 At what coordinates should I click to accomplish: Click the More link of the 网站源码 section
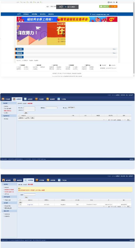114,49
